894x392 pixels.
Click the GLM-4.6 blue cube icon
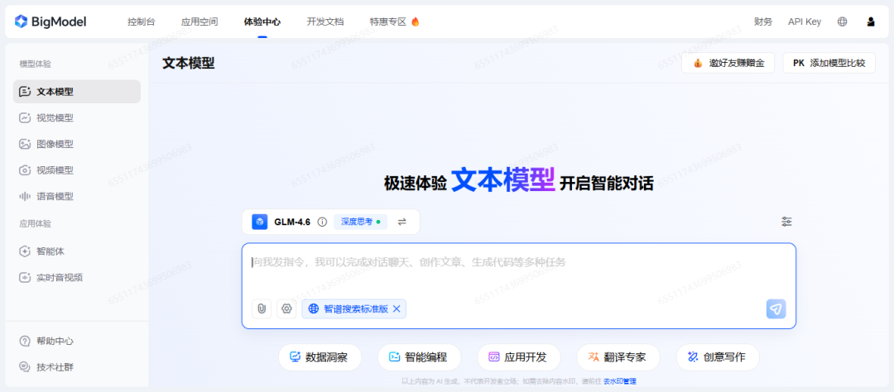[x=259, y=222]
